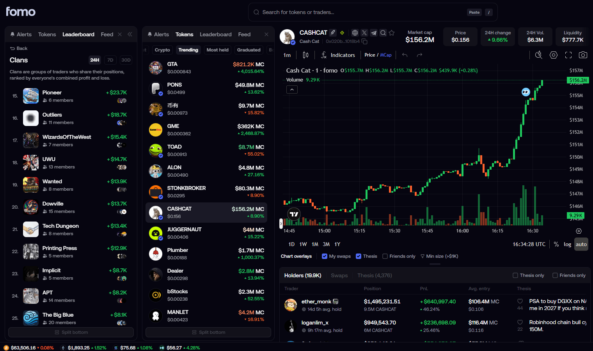Go Back from the Clans view

coord(19,48)
